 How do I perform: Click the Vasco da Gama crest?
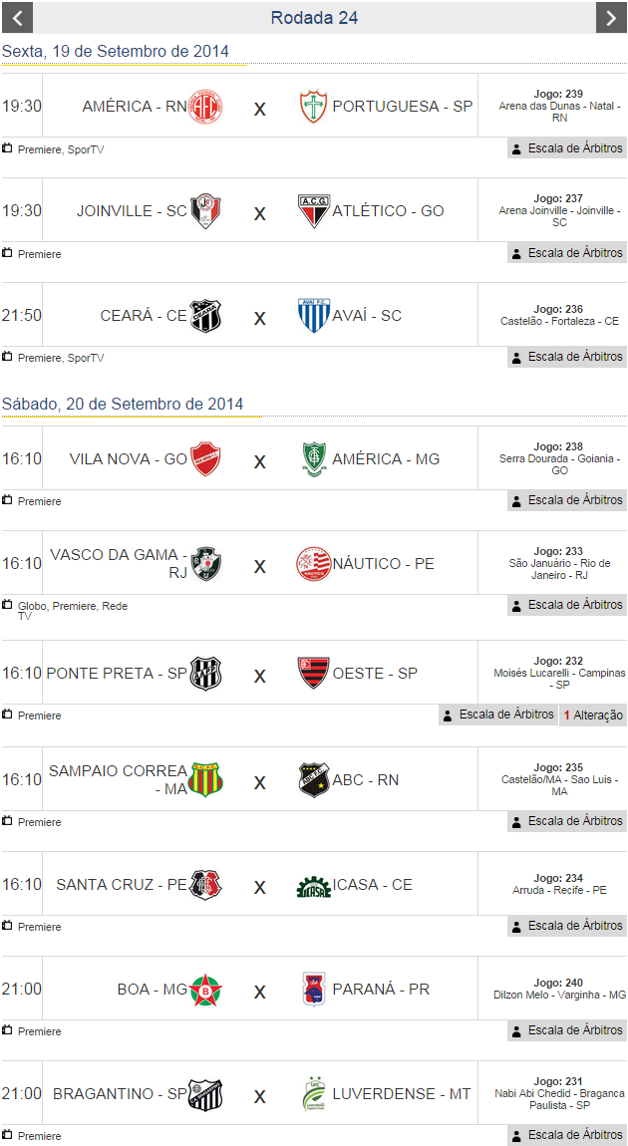206,565
